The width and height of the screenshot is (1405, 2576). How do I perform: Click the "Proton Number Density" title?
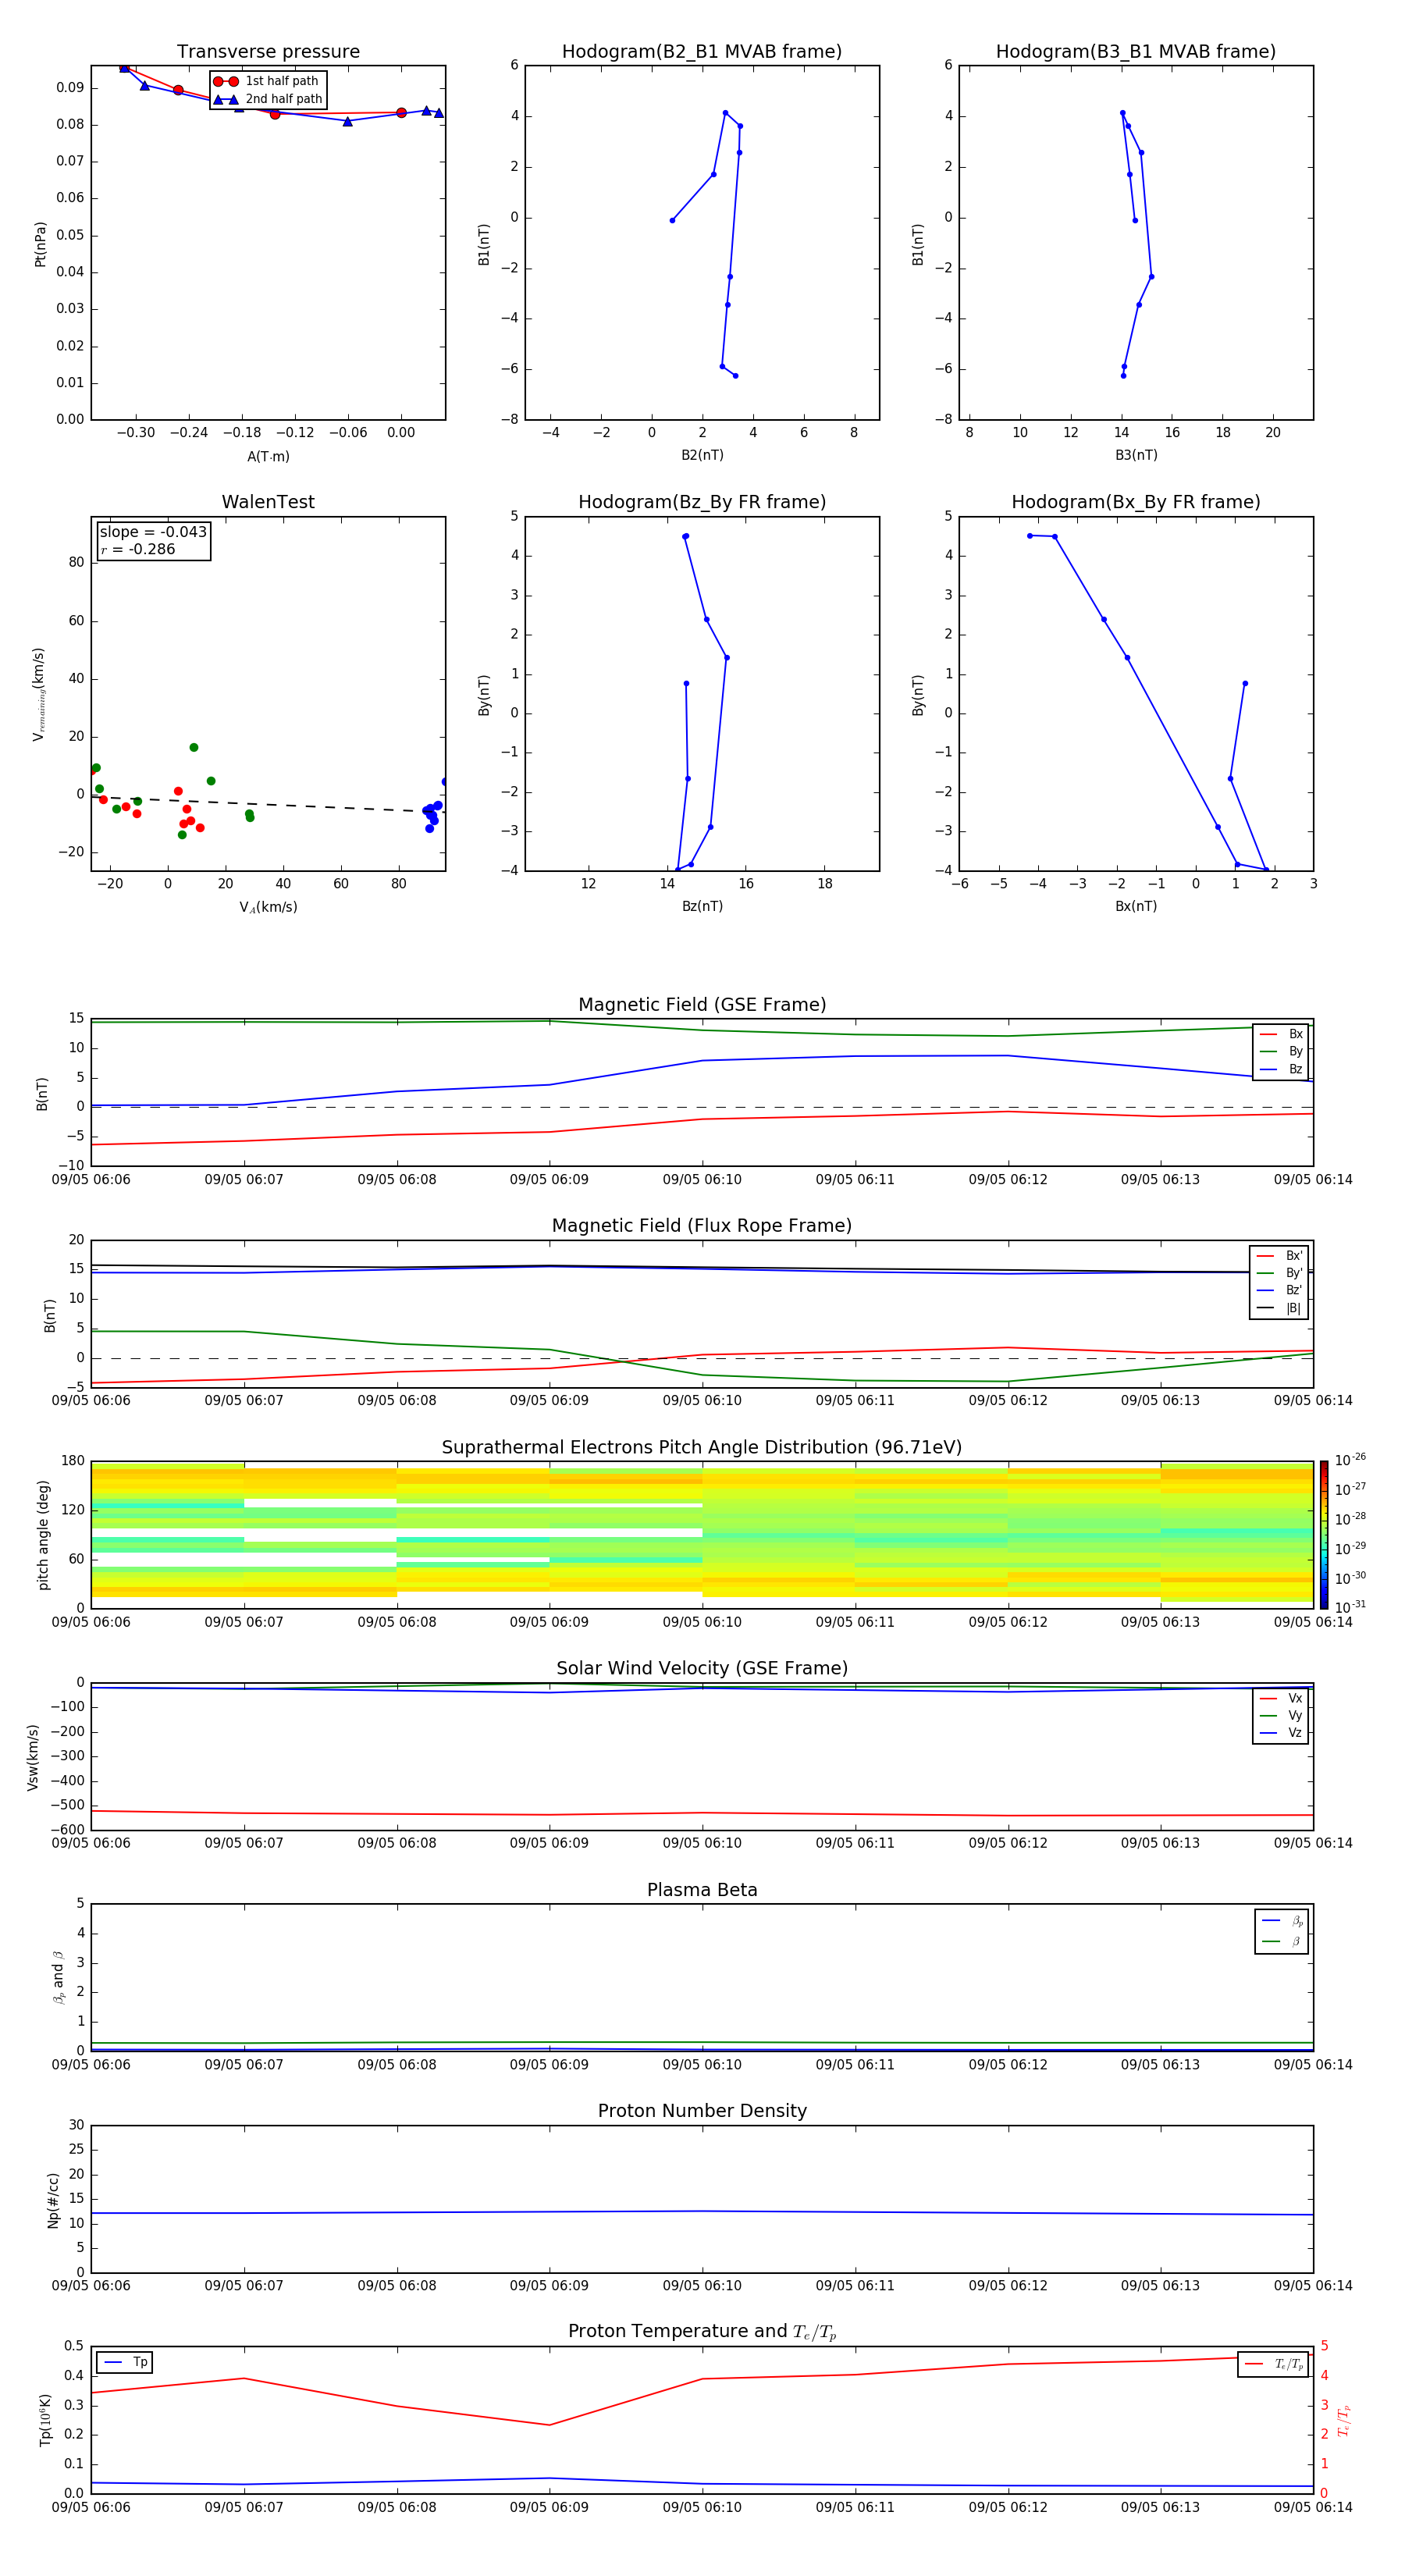(x=701, y=2111)
